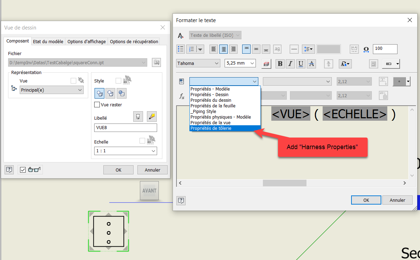The height and width of the screenshot is (260, 420).
Task: Confirm with OK in Formater le texte
Action: tap(366, 200)
